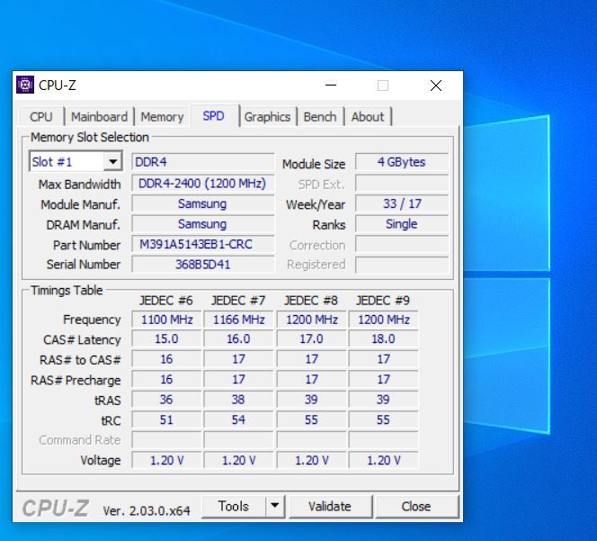Go to the Graphics tab

(267, 117)
